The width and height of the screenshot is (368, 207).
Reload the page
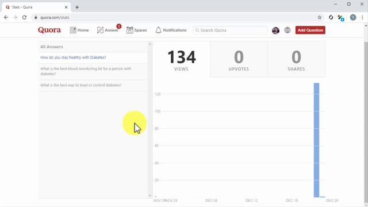(24, 17)
